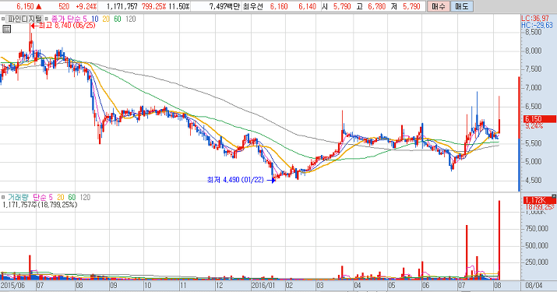Image resolution: width=557 pixels, height=292 pixels.
Task: Click the red up-triangle price indicator
Action: click(x=39, y=6)
